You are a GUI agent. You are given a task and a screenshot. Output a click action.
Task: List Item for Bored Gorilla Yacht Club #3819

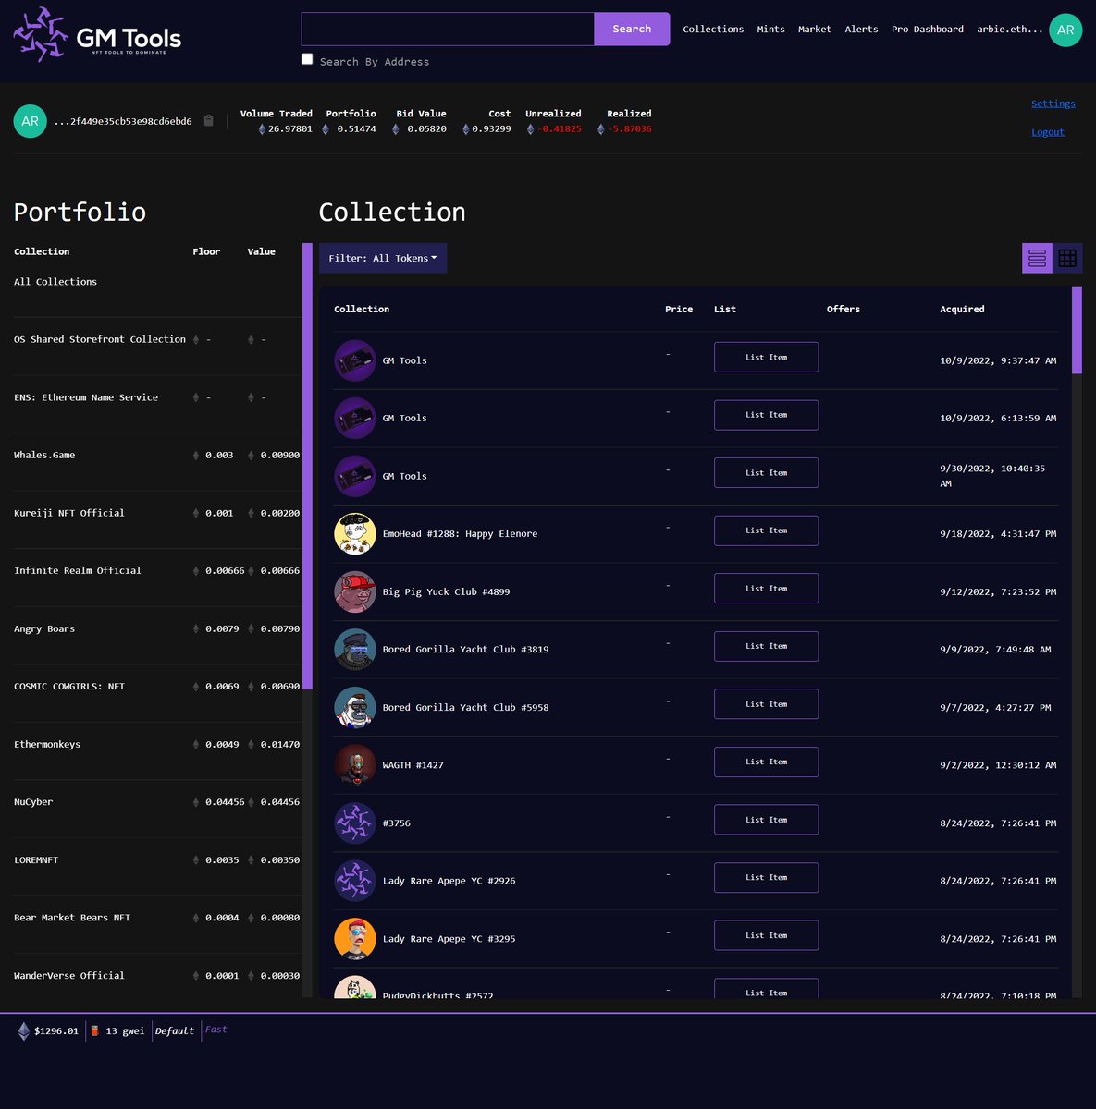coord(766,646)
